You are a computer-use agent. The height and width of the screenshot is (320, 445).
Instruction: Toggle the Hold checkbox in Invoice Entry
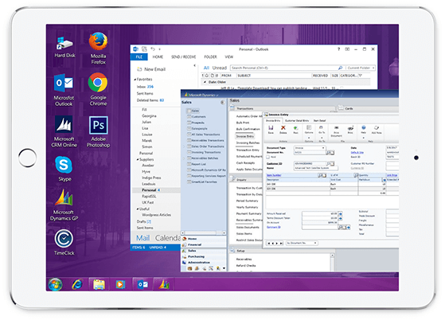point(267,157)
